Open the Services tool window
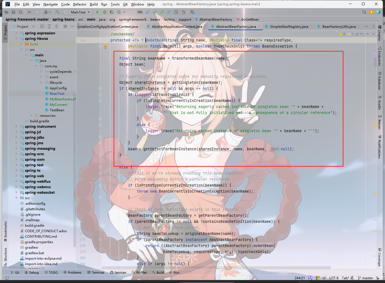385x283 pixels. click(x=118, y=273)
